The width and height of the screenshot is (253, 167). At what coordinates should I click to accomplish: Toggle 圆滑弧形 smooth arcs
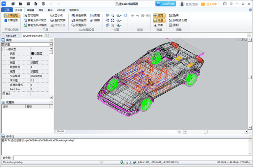[79, 25]
